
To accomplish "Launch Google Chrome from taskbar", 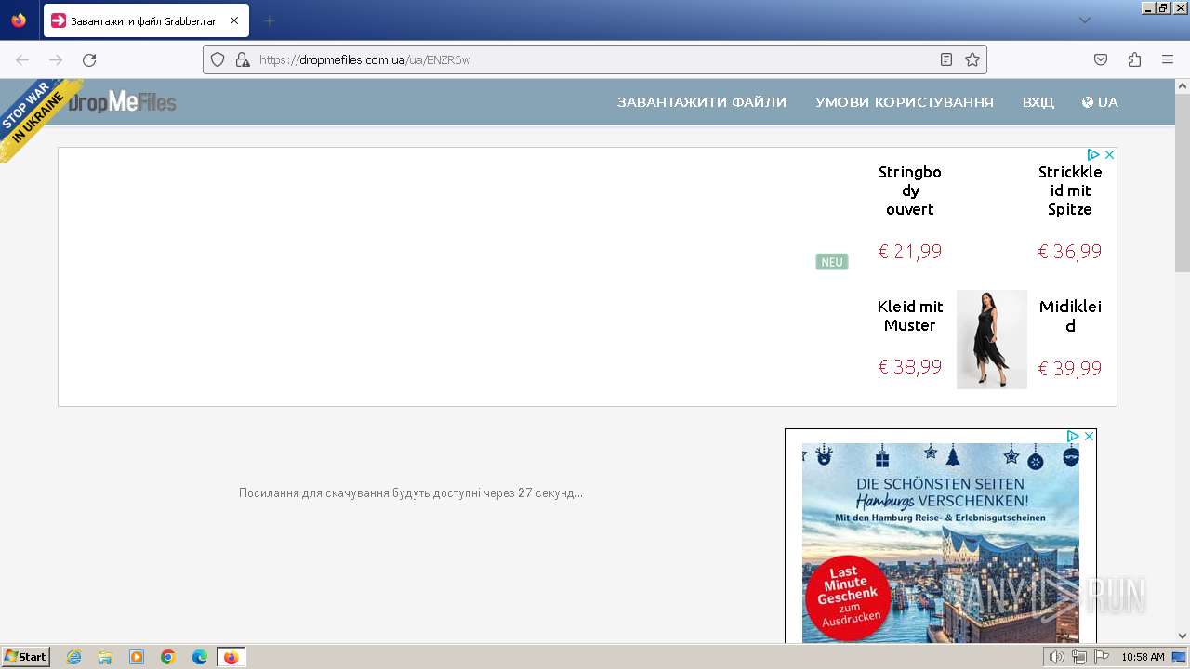I will coord(168,657).
